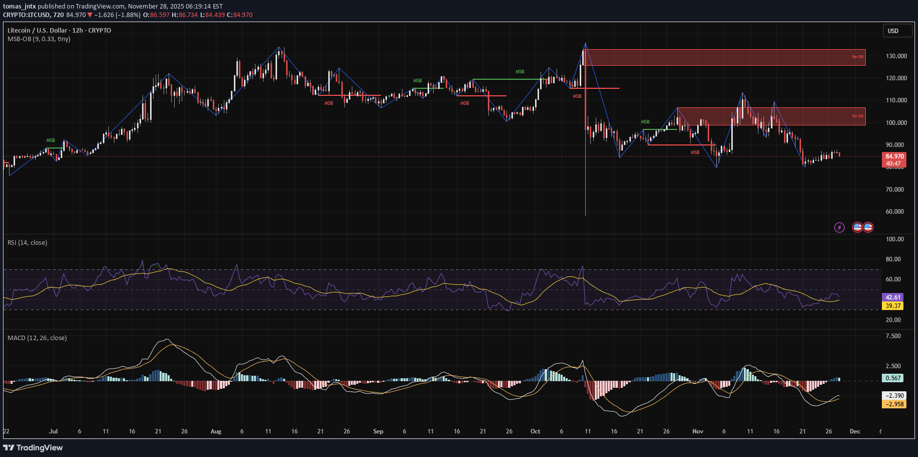Image resolution: width=918 pixels, height=457 pixels.
Task: Click the purple lightning bolt events icon
Action: 839,227
